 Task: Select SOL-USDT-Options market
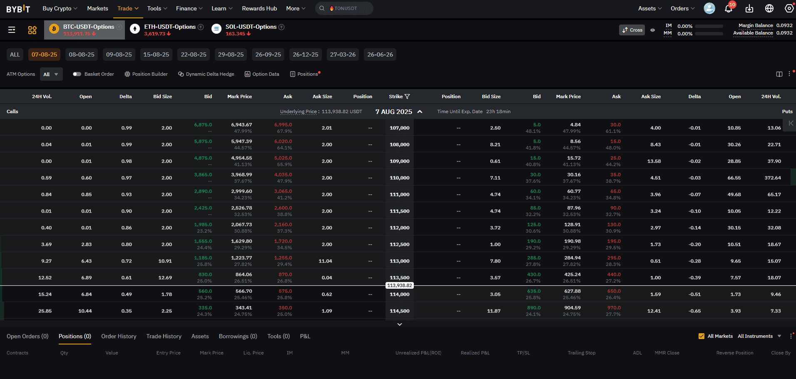pyautogui.click(x=248, y=30)
